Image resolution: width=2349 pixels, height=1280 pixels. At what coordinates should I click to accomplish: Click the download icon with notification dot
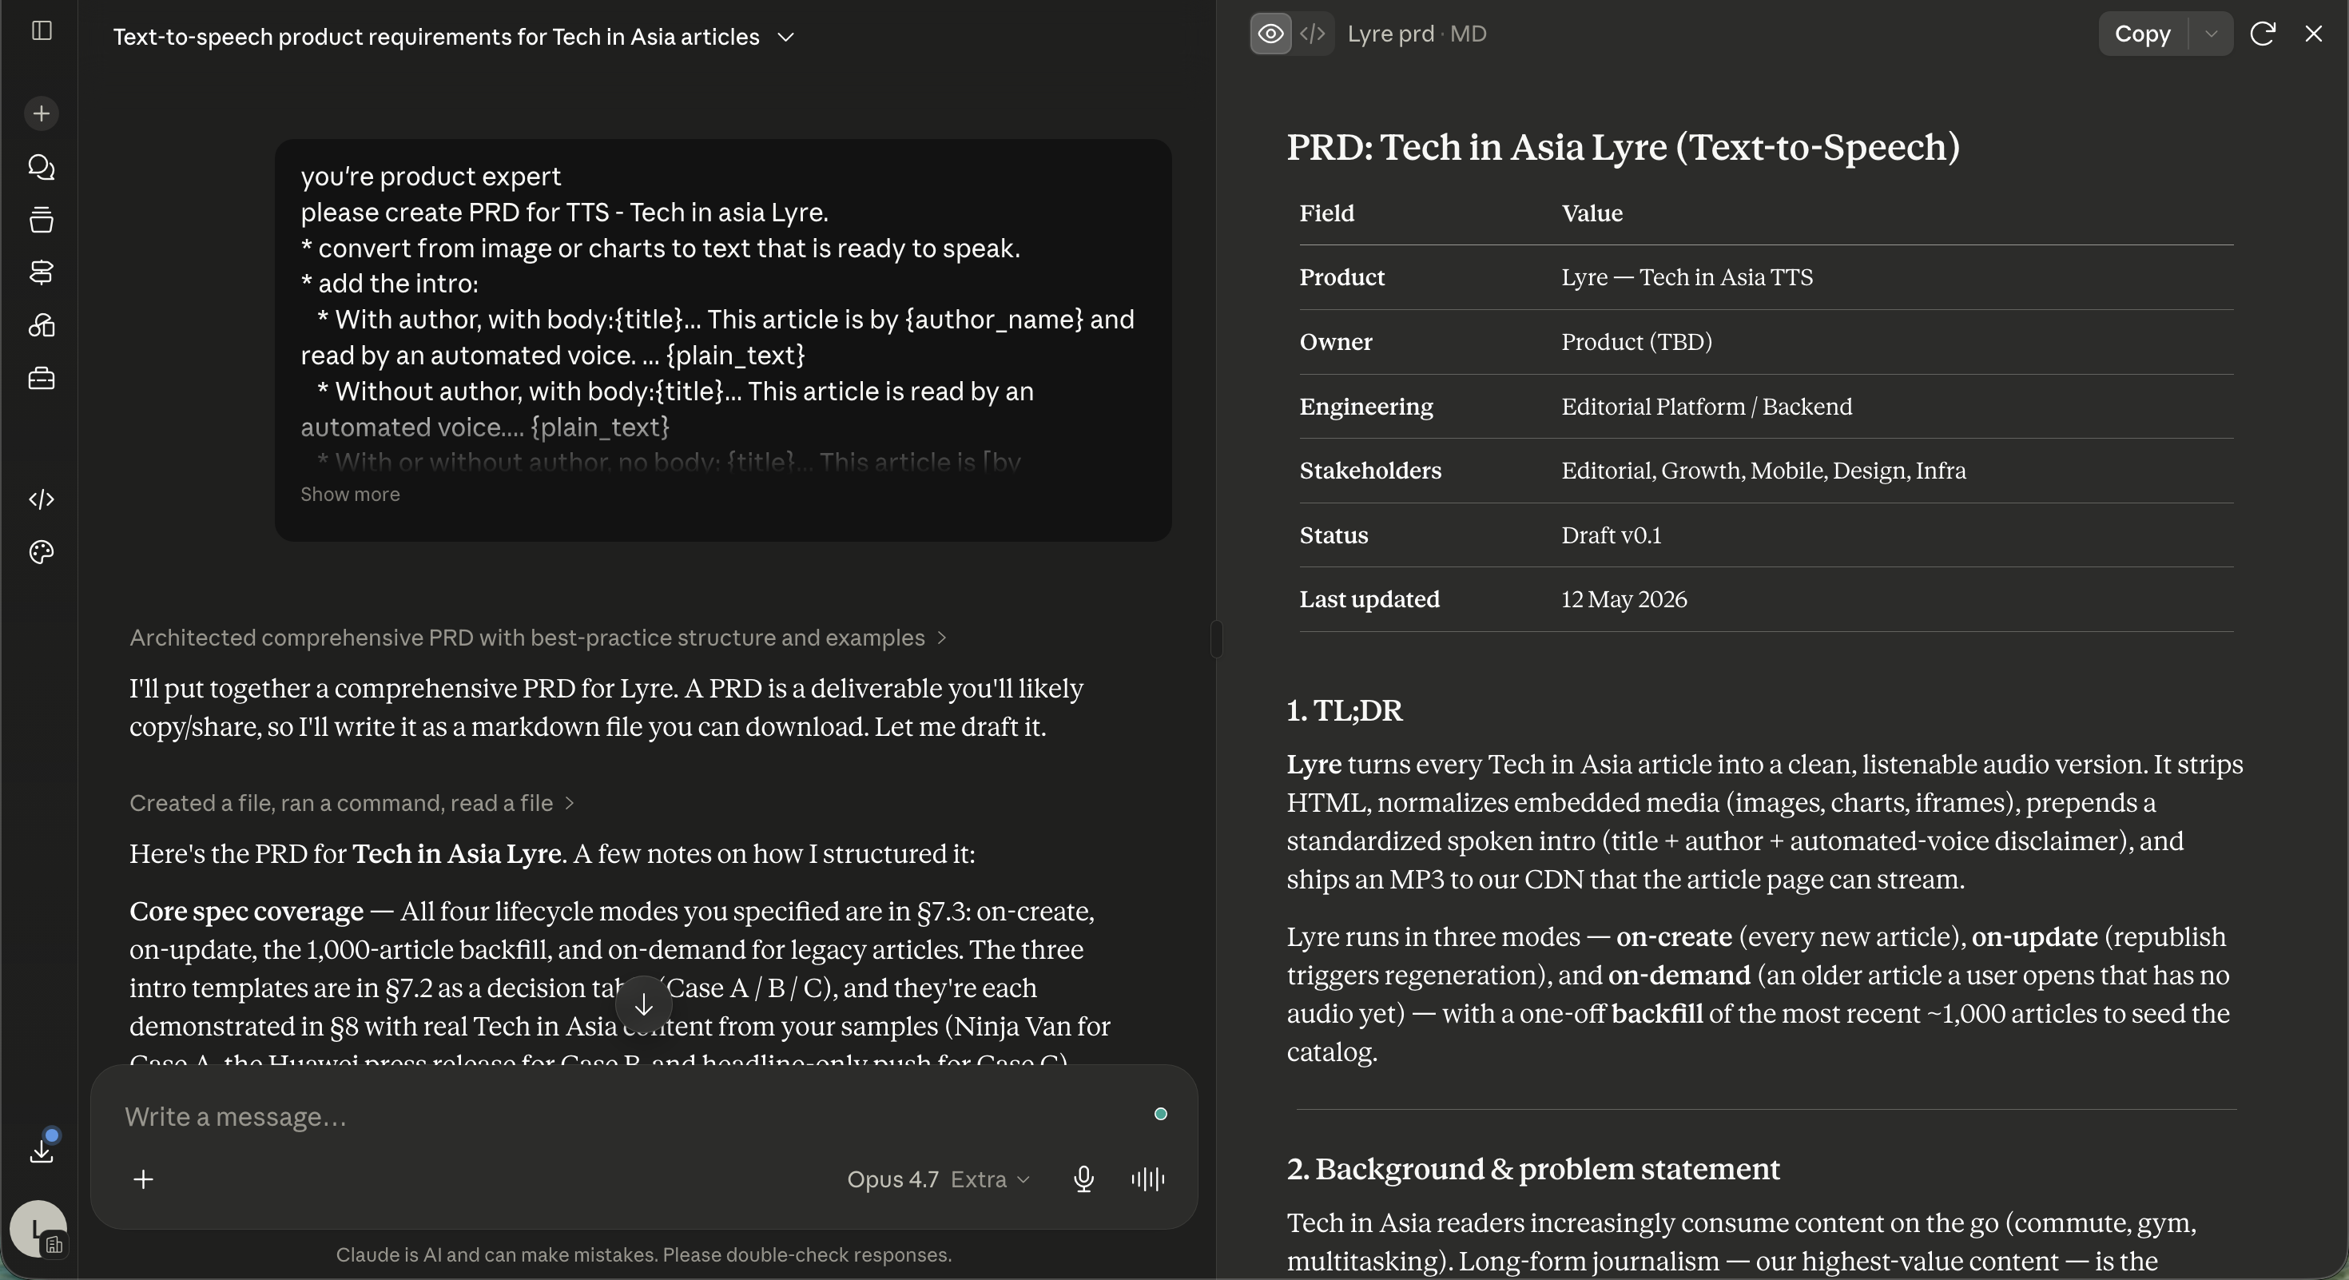pos(42,1149)
